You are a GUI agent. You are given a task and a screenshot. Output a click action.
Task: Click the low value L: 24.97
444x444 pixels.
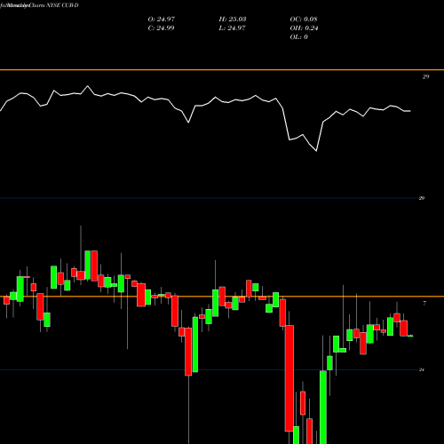coord(232,28)
